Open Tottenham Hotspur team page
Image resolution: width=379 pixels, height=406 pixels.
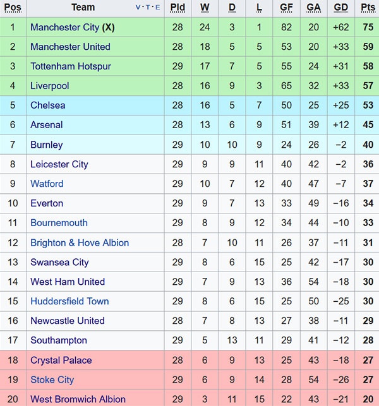(x=70, y=66)
